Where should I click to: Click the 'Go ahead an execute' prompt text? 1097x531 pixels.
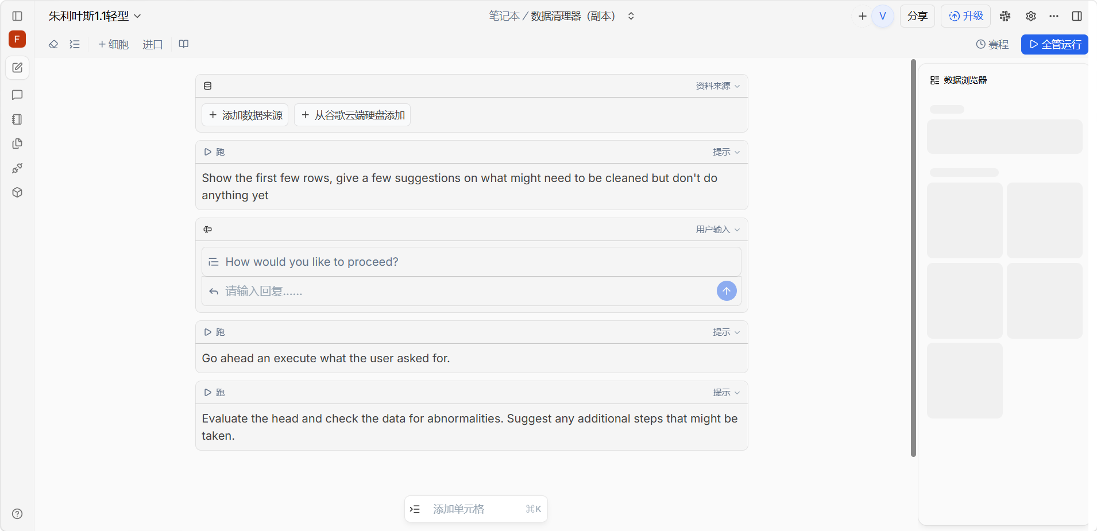point(326,358)
